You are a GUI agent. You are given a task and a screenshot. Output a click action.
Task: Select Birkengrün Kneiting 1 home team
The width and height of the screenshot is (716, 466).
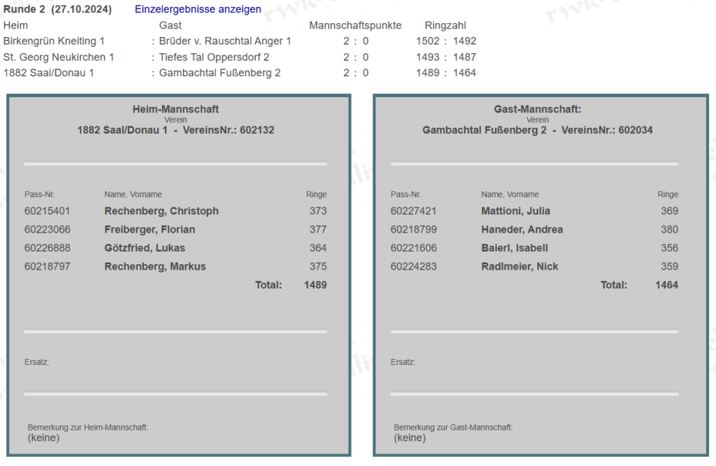point(54,41)
